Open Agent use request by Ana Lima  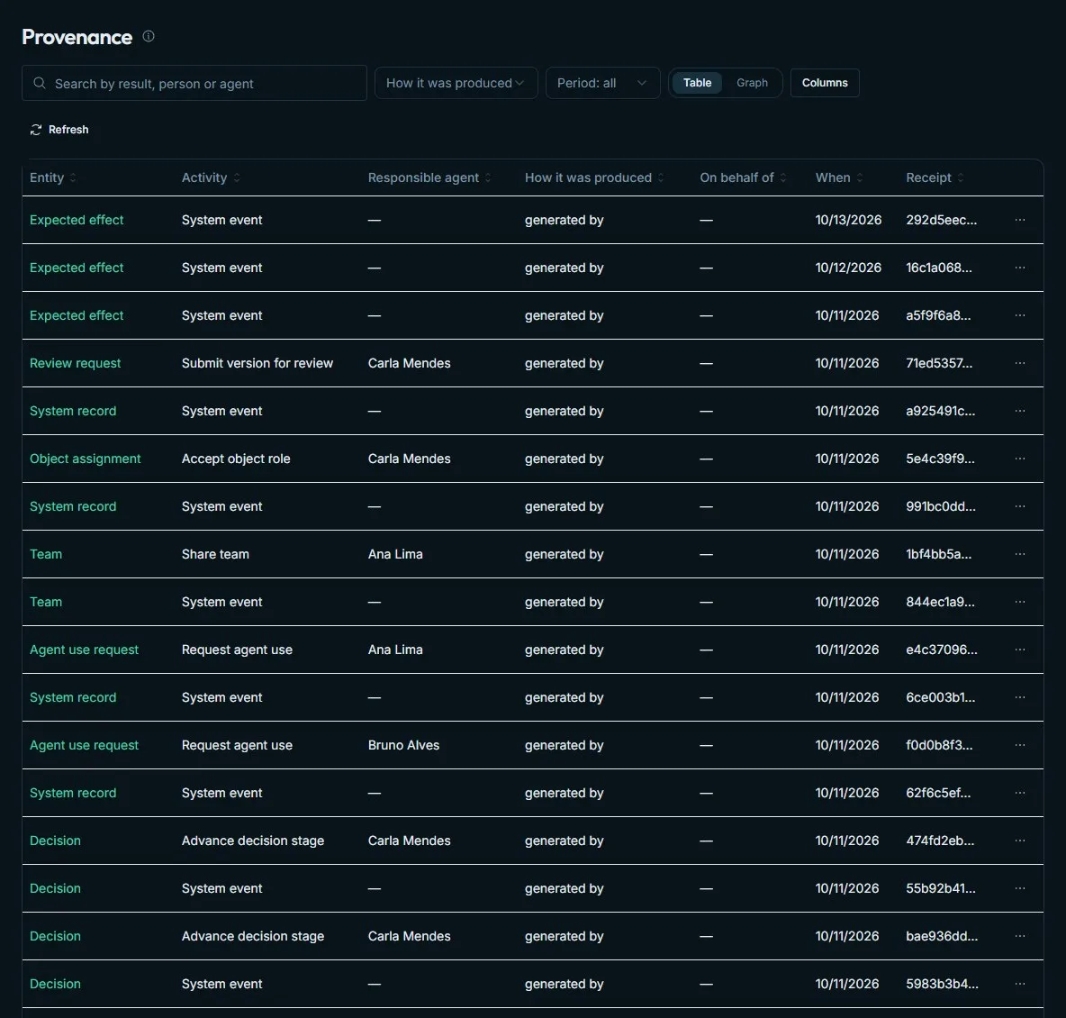tap(84, 650)
